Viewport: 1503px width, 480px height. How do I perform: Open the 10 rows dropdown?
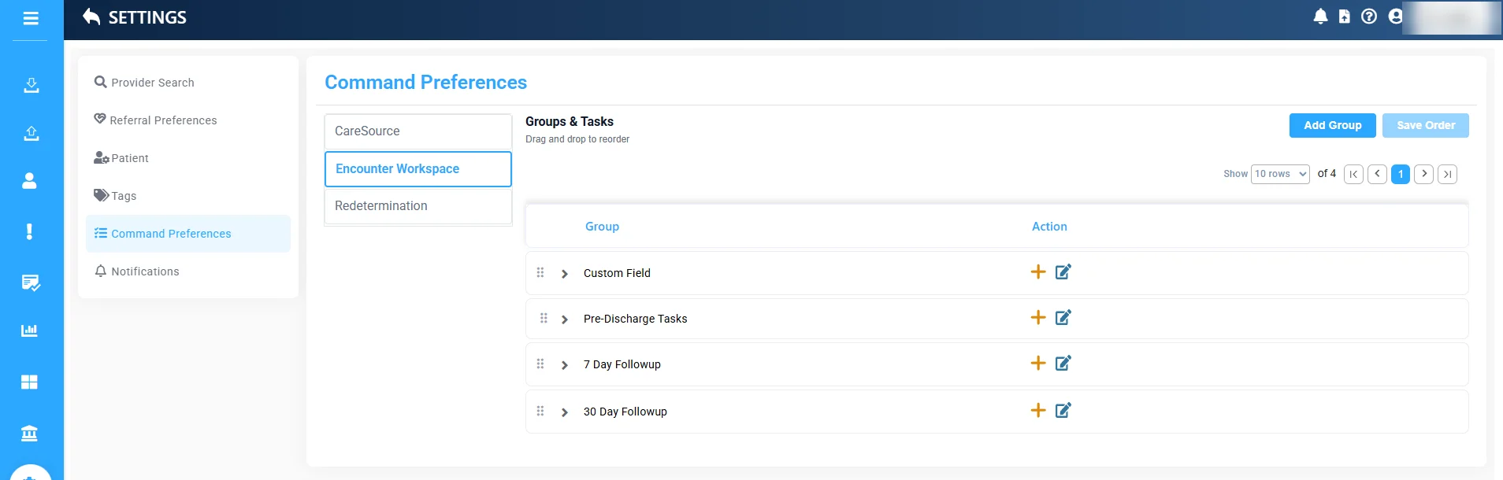[1280, 174]
